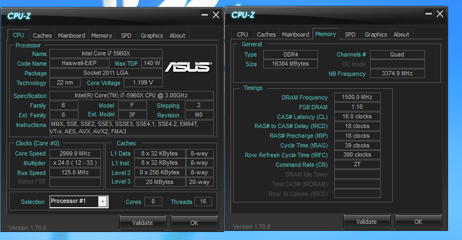Close the right CPU-Z memory window
The image size is (462, 240).
pos(441,14)
